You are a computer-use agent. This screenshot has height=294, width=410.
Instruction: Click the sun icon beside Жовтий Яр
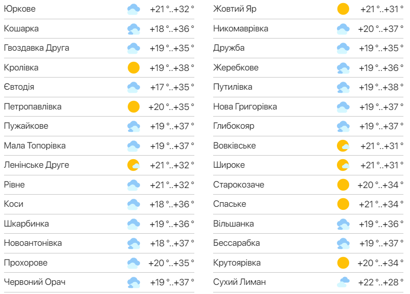344,9
